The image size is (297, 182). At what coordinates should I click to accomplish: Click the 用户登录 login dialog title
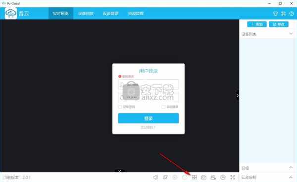148,71
